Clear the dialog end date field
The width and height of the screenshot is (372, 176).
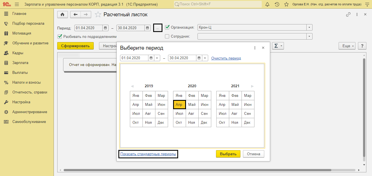(x=205, y=58)
